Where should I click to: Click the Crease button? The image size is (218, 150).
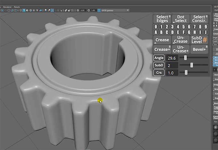(162, 40)
